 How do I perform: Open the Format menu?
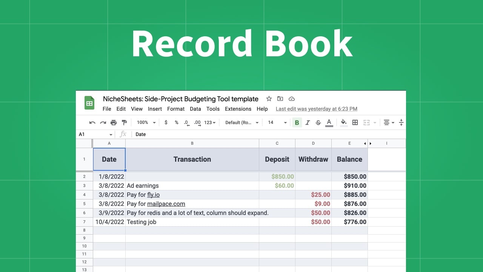176,109
